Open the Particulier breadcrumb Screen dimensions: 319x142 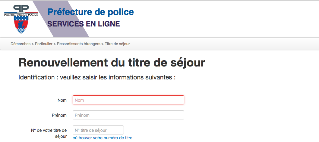click(x=44, y=44)
